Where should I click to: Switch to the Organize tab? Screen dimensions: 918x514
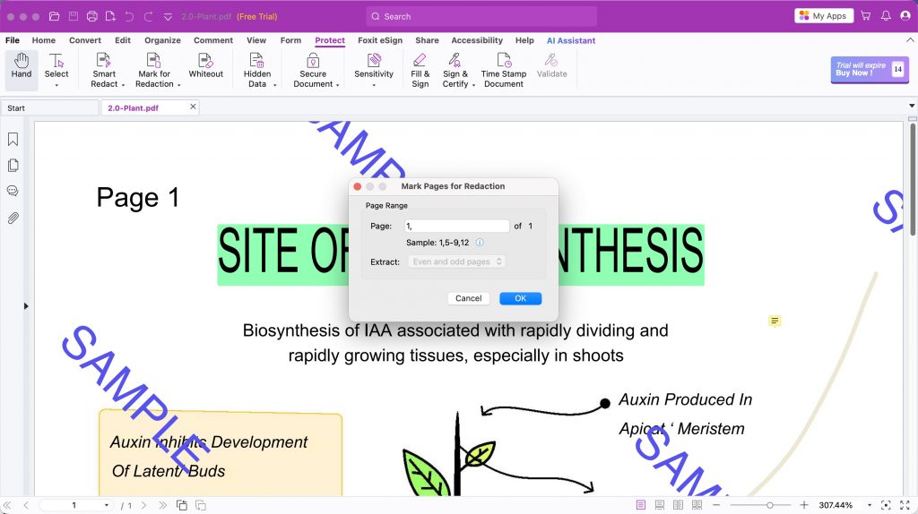pos(163,40)
